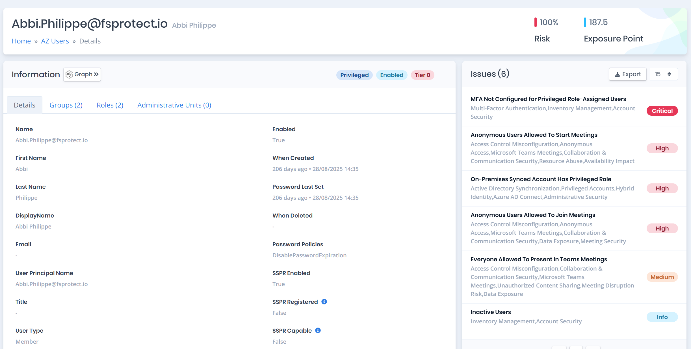Screen dimensions: 691x349
Task: Toggle the Tier 0 badge
Action: point(422,75)
